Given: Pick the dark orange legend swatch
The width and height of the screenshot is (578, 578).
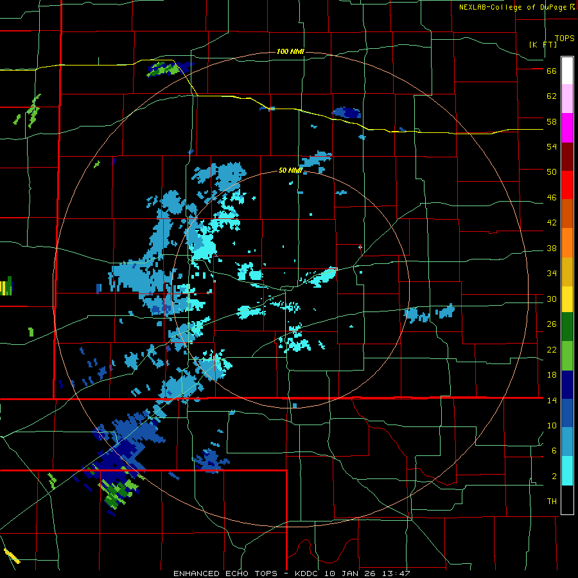Looking at the screenshot, I should tap(567, 214).
